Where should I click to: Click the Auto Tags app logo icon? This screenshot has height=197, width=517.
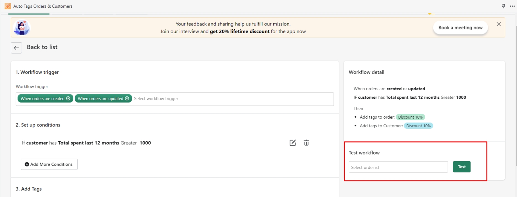[8, 6]
